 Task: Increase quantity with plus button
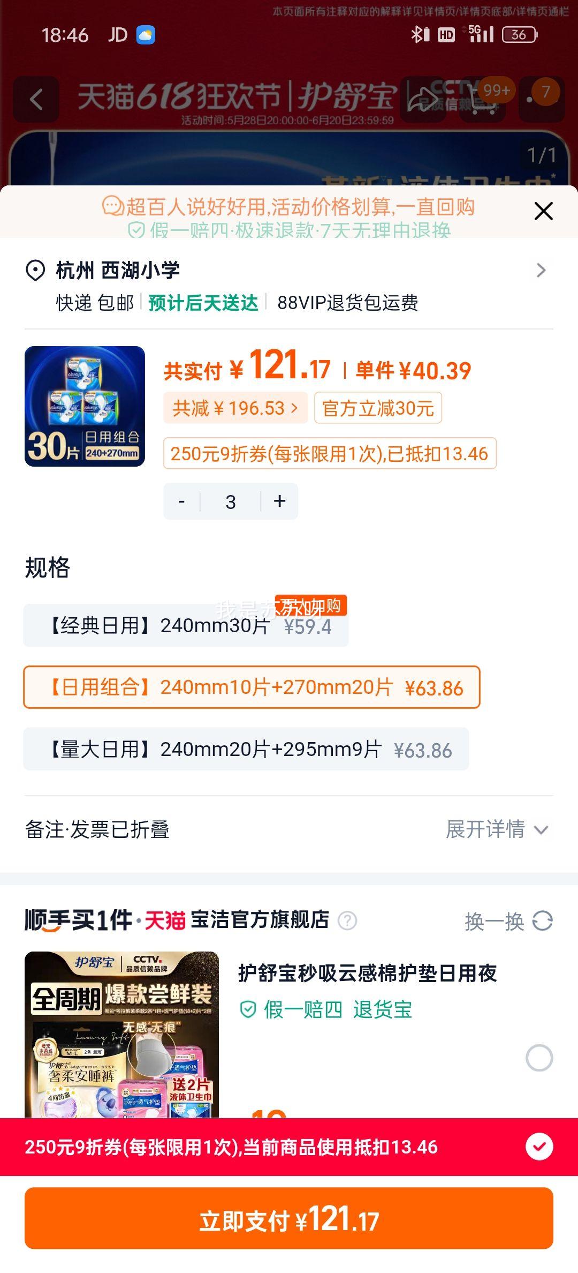(279, 501)
